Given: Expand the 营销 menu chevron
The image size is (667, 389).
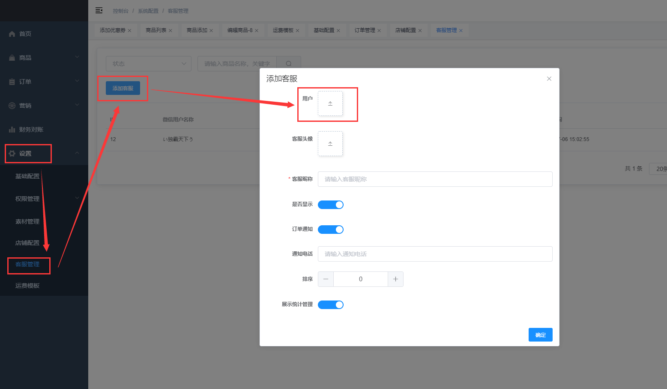Looking at the screenshot, I should (x=77, y=105).
